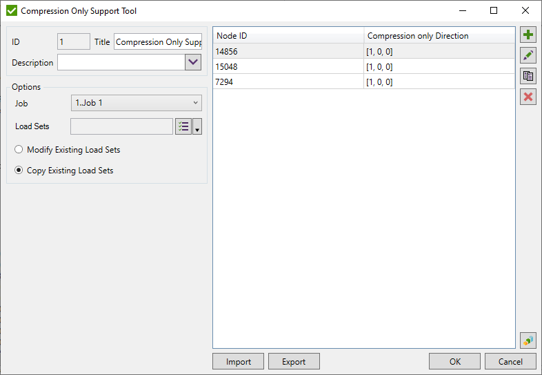Screen dimensions: 542x375
Task: Click the copy rows icon
Action: coord(528,76)
